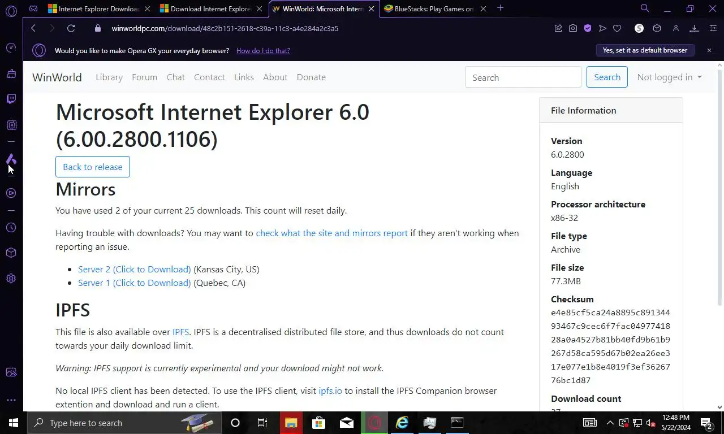724x434 pixels.
Task: Open the Opera GX main menu logo
Action: 11,11
